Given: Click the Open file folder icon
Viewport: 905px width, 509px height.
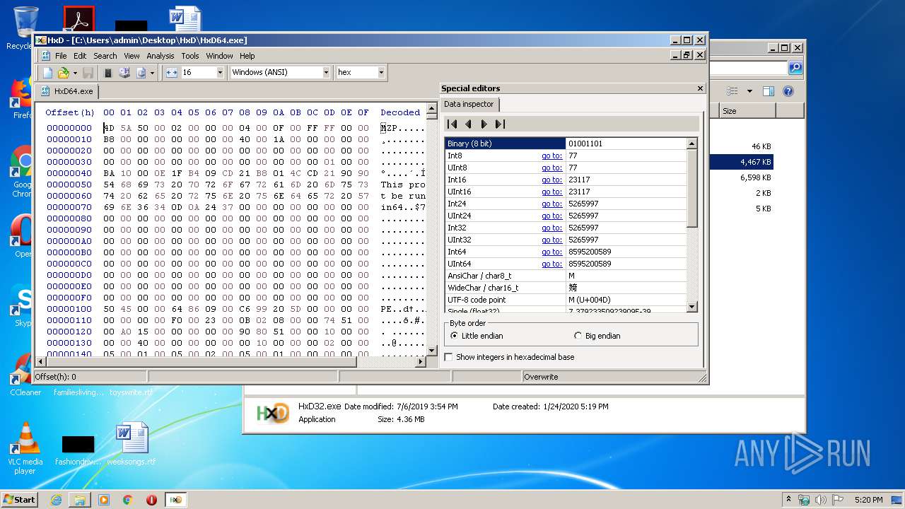Looking at the screenshot, I should click(x=64, y=72).
